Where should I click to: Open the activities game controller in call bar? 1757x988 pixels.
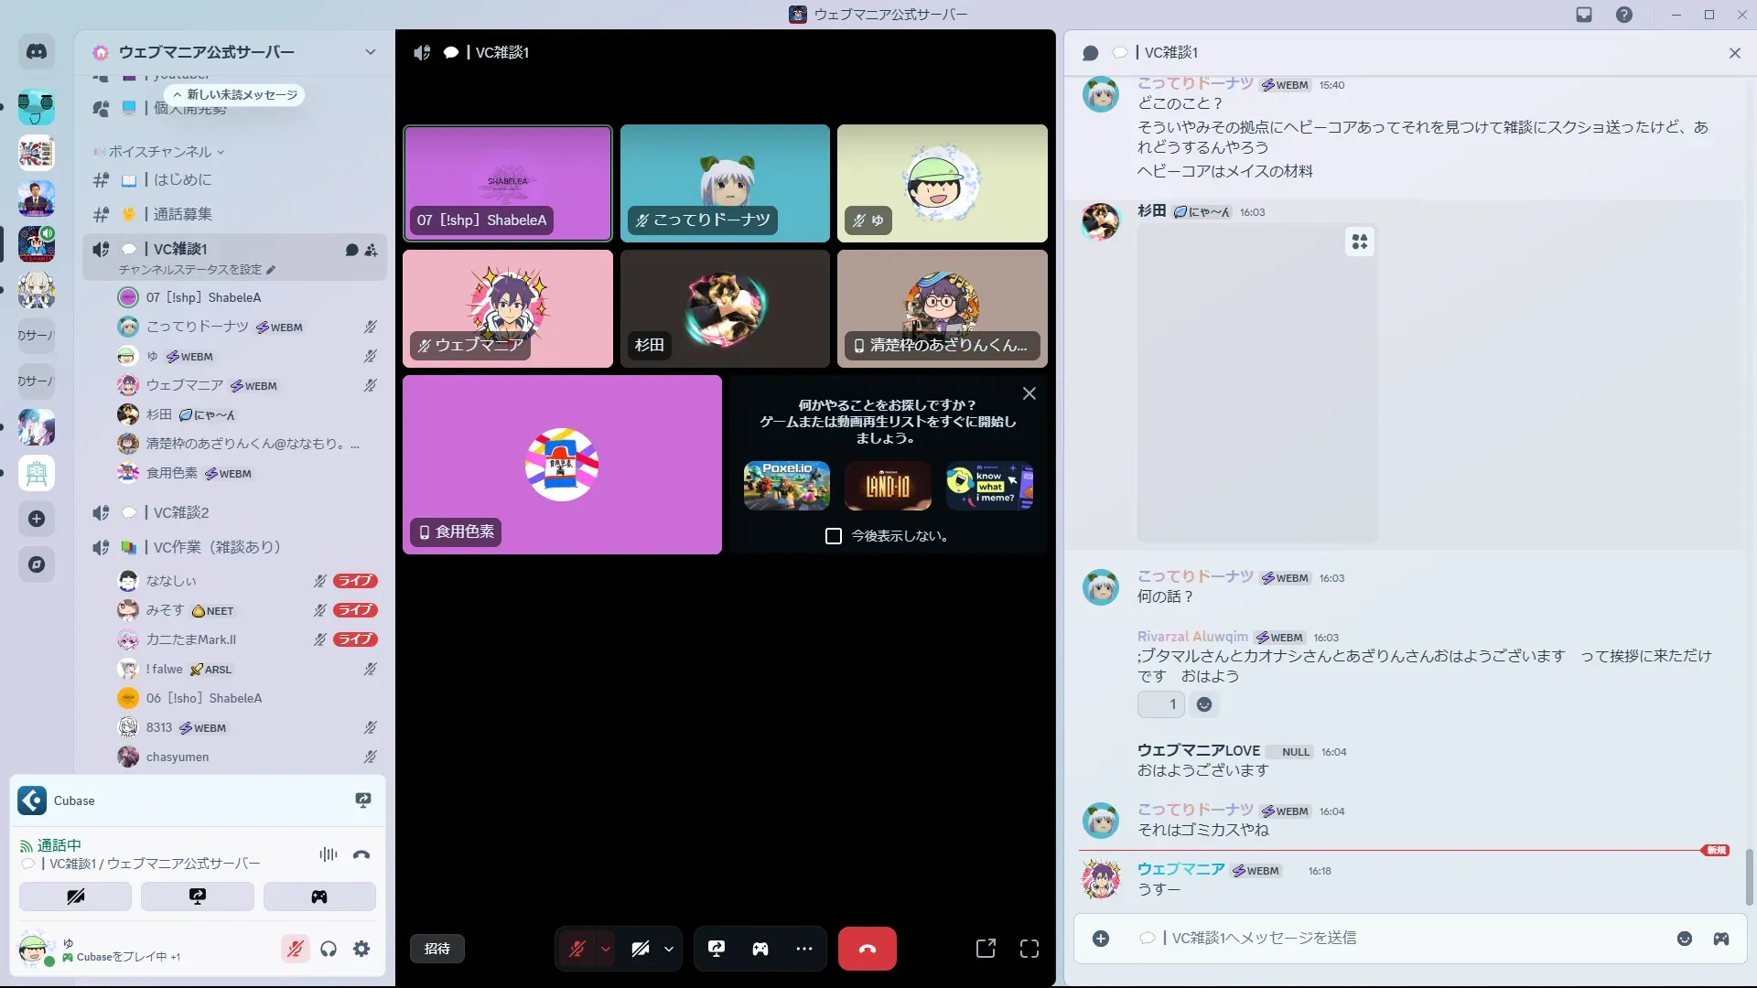(760, 949)
